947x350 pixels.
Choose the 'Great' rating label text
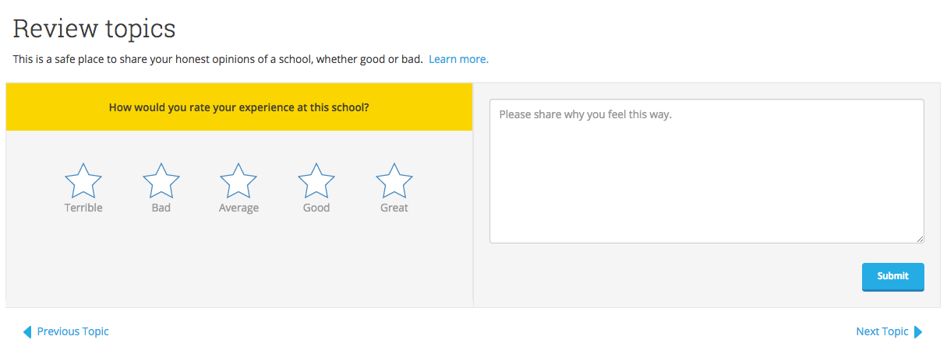click(x=394, y=208)
